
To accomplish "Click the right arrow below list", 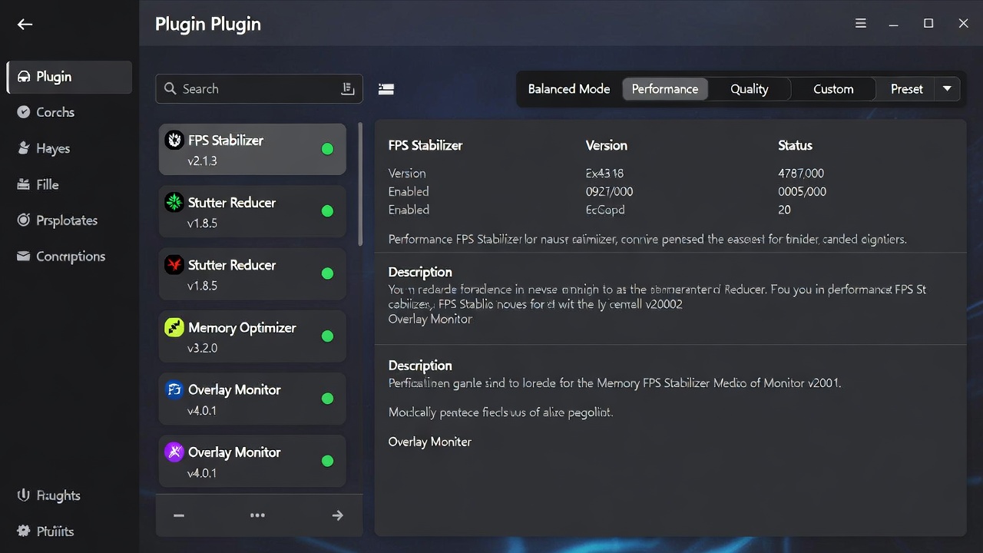I will point(338,515).
